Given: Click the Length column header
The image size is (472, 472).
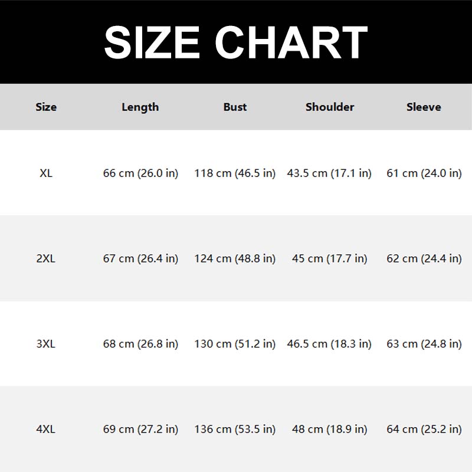Looking at the screenshot, I should [x=140, y=107].
